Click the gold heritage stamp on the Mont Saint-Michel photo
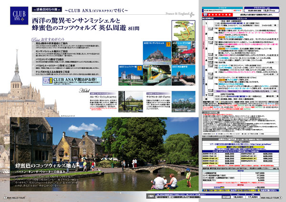This screenshot has height=202, width=286. (x=168, y=44)
